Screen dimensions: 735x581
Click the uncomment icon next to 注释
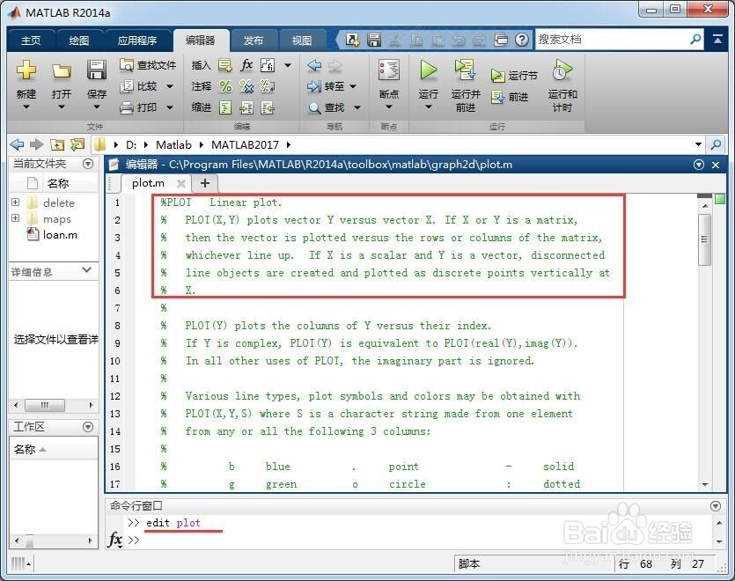coord(246,86)
